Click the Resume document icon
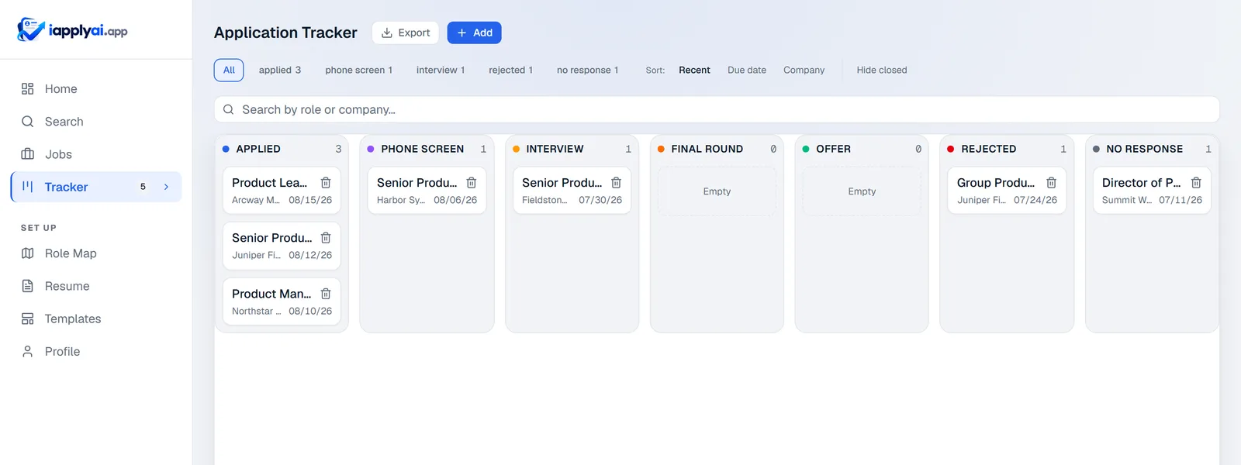 pyautogui.click(x=28, y=286)
